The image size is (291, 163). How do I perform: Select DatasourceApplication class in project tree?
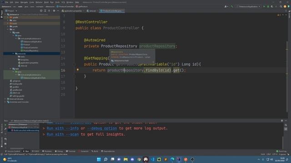click(x=31, y=42)
